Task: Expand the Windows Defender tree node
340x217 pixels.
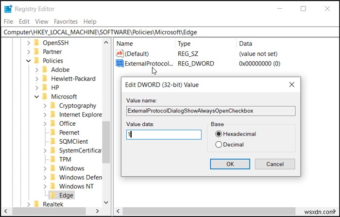Action: pos(45,178)
